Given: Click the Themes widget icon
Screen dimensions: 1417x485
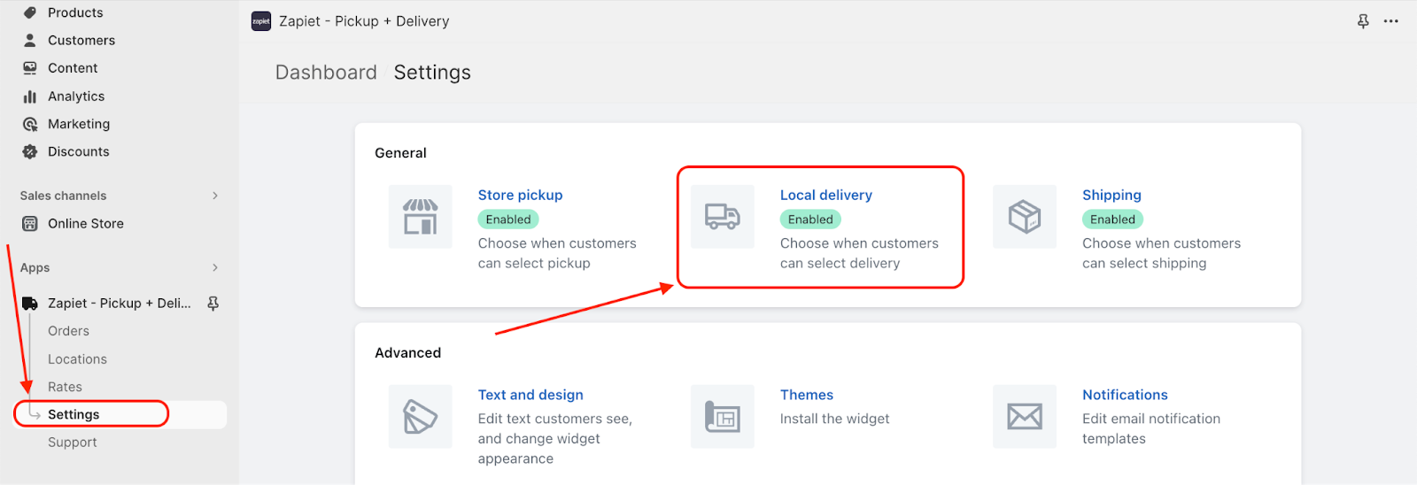Looking at the screenshot, I should 722,417.
